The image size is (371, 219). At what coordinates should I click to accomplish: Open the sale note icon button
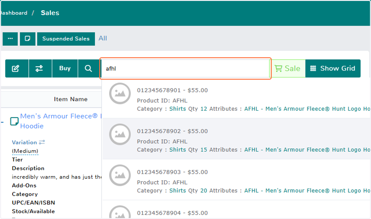28,39
